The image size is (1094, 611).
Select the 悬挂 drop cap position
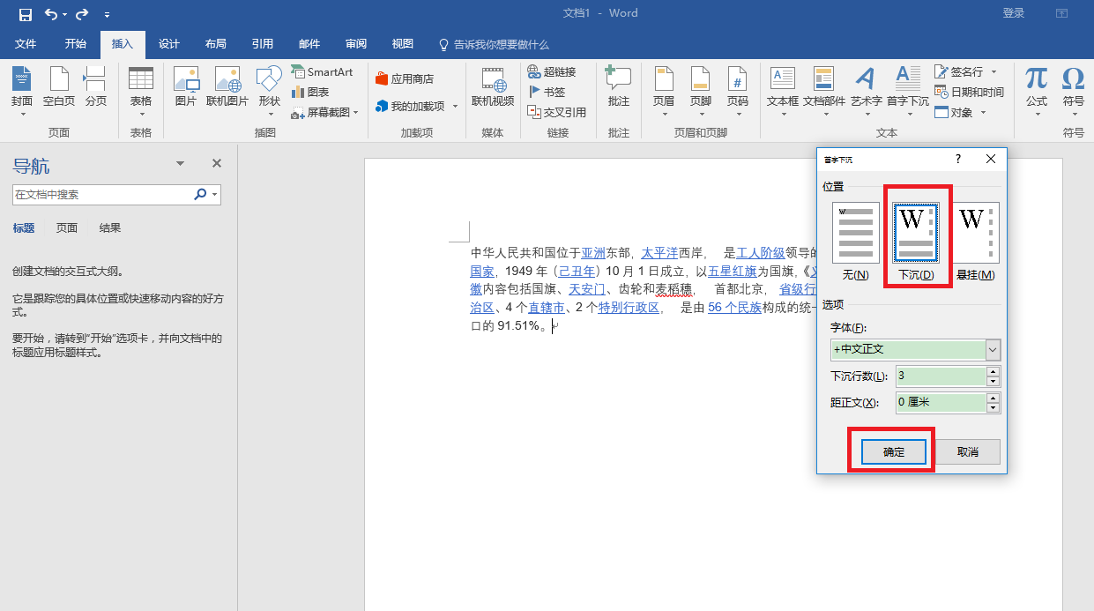974,232
